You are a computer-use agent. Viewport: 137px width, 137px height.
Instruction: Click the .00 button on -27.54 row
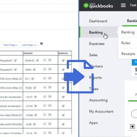click(50, 106)
